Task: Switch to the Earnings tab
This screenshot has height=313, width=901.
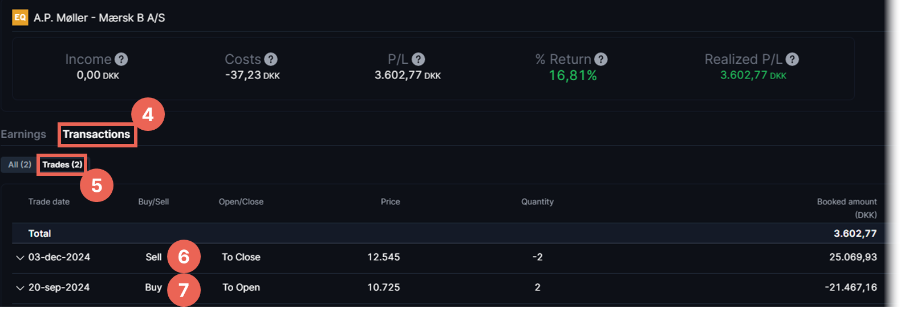Action: point(23,134)
